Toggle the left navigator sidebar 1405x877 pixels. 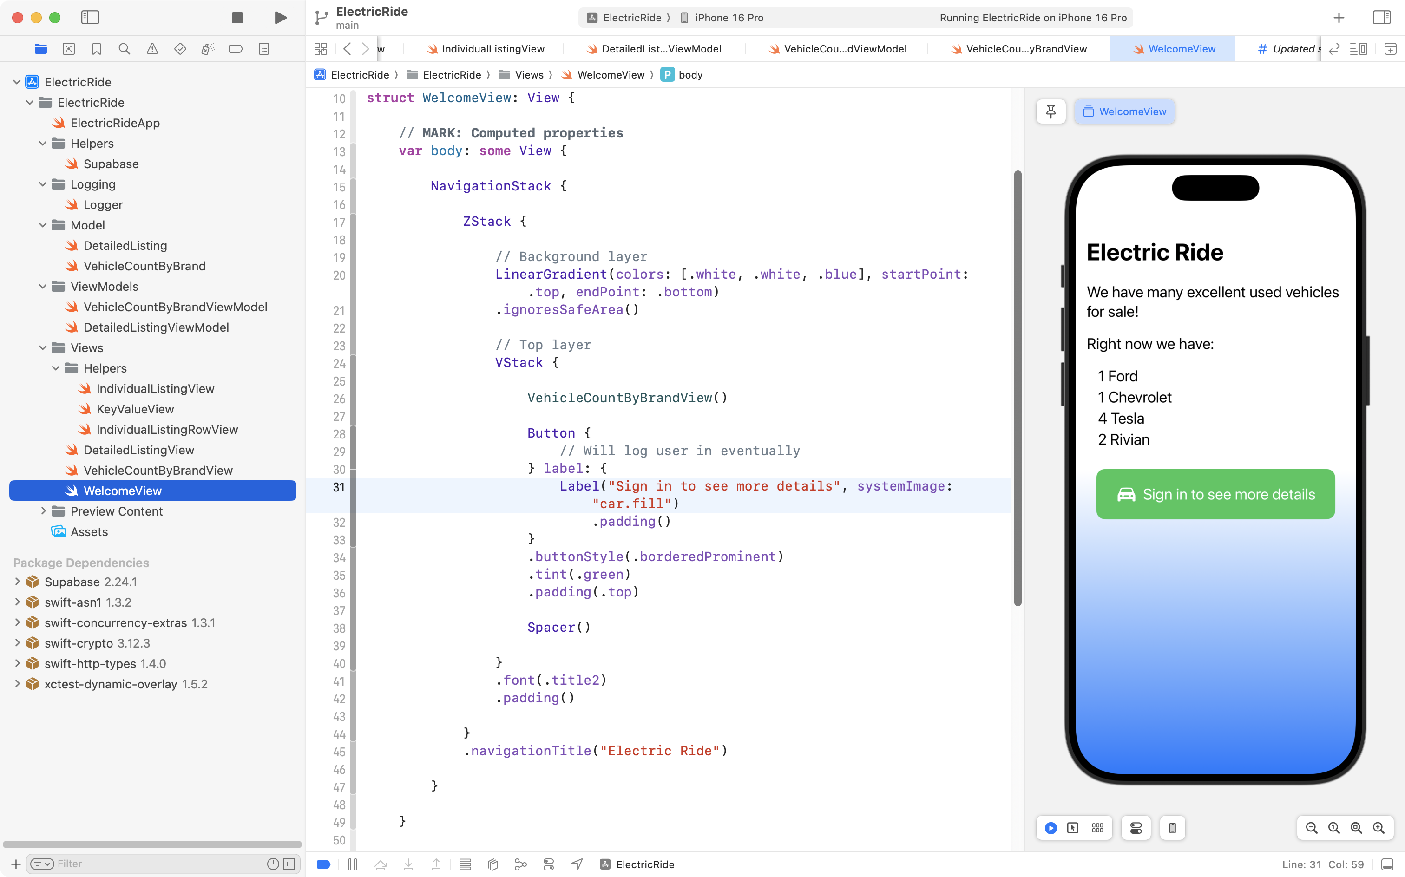[90, 17]
